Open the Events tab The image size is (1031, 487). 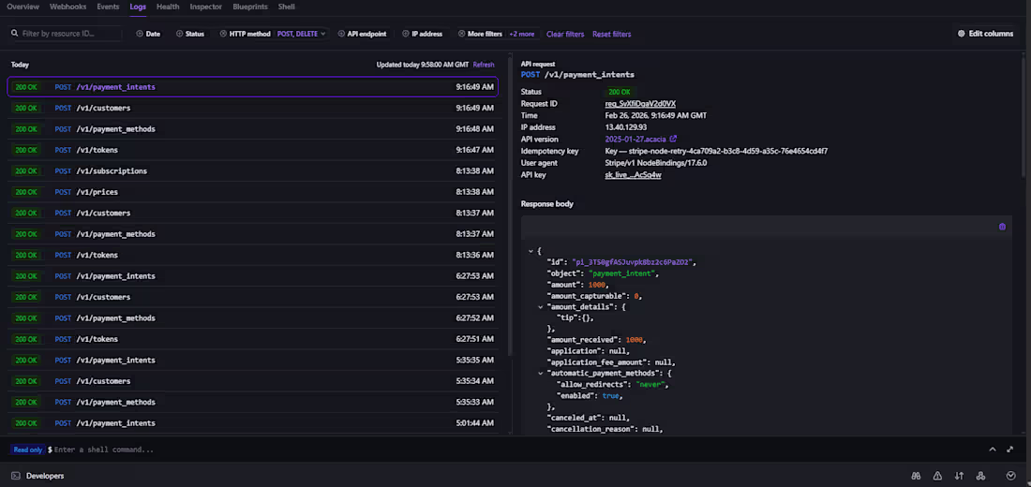point(108,7)
